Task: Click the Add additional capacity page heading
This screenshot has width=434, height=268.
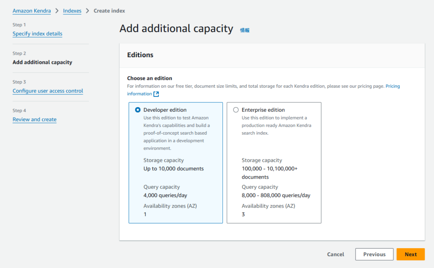Action: click(x=176, y=28)
